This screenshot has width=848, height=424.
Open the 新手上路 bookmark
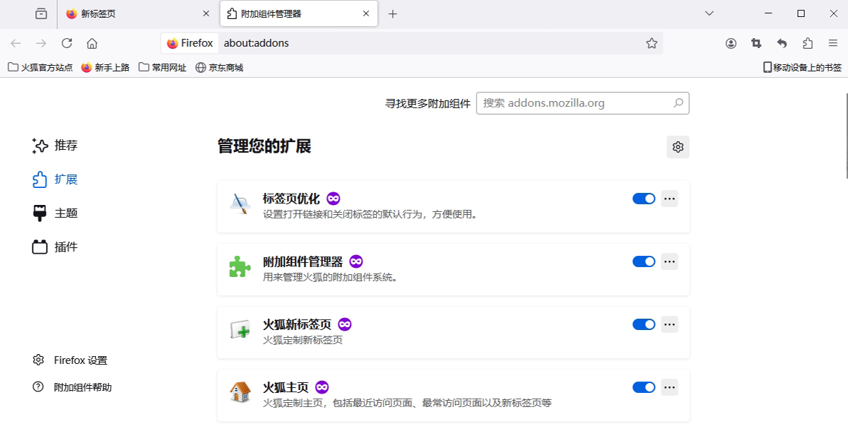click(105, 68)
